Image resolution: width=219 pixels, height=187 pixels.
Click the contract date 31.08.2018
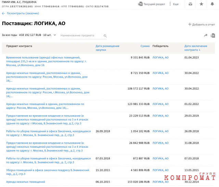tap(192, 143)
